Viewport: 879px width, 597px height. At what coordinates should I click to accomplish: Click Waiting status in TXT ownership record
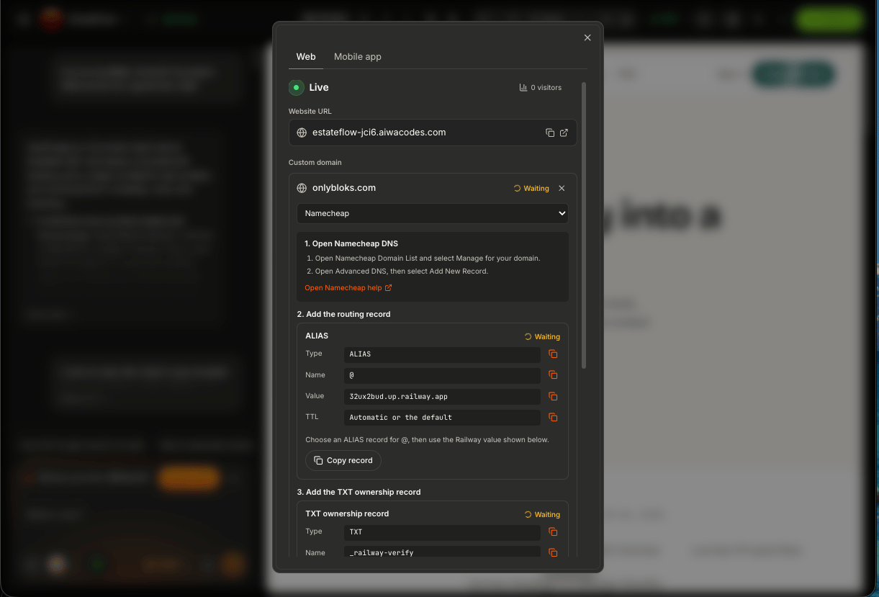coord(542,514)
